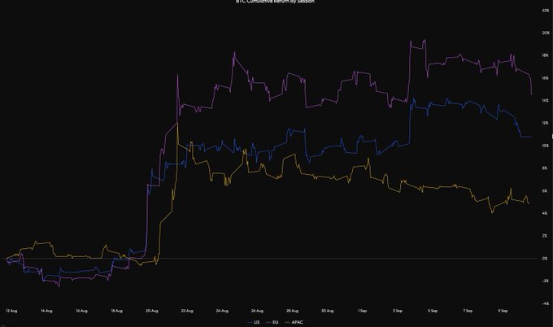Click the 6% y-axis label
The height and width of the screenshot is (327, 553).
(x=546, y=191)
